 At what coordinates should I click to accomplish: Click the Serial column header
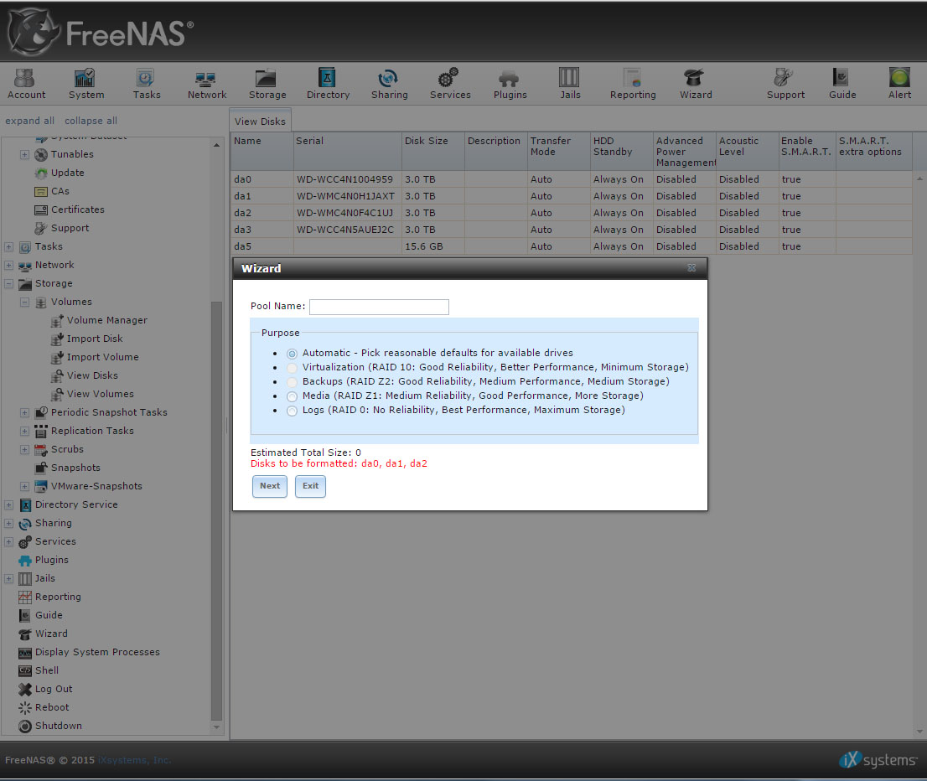[x=347, y=152]
